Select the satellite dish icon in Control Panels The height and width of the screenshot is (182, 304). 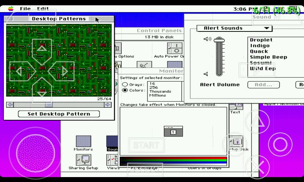pyautogui.click(x=144, y=65)
